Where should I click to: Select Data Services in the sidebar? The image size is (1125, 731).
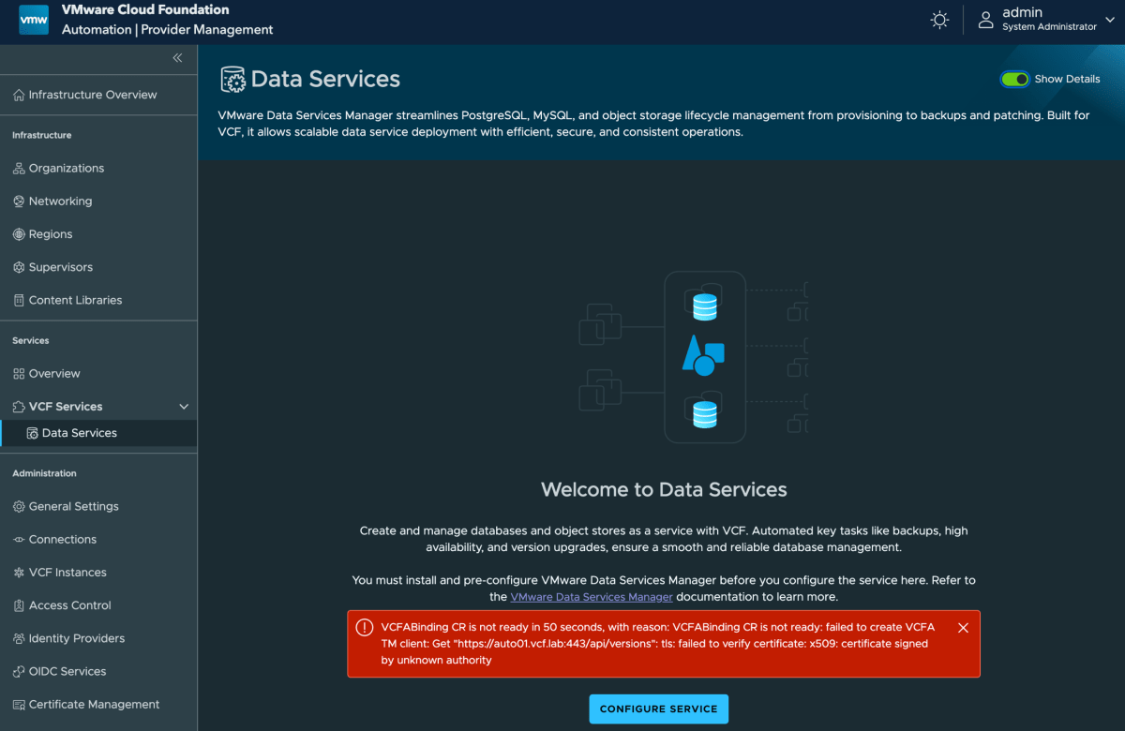point(77,433)
